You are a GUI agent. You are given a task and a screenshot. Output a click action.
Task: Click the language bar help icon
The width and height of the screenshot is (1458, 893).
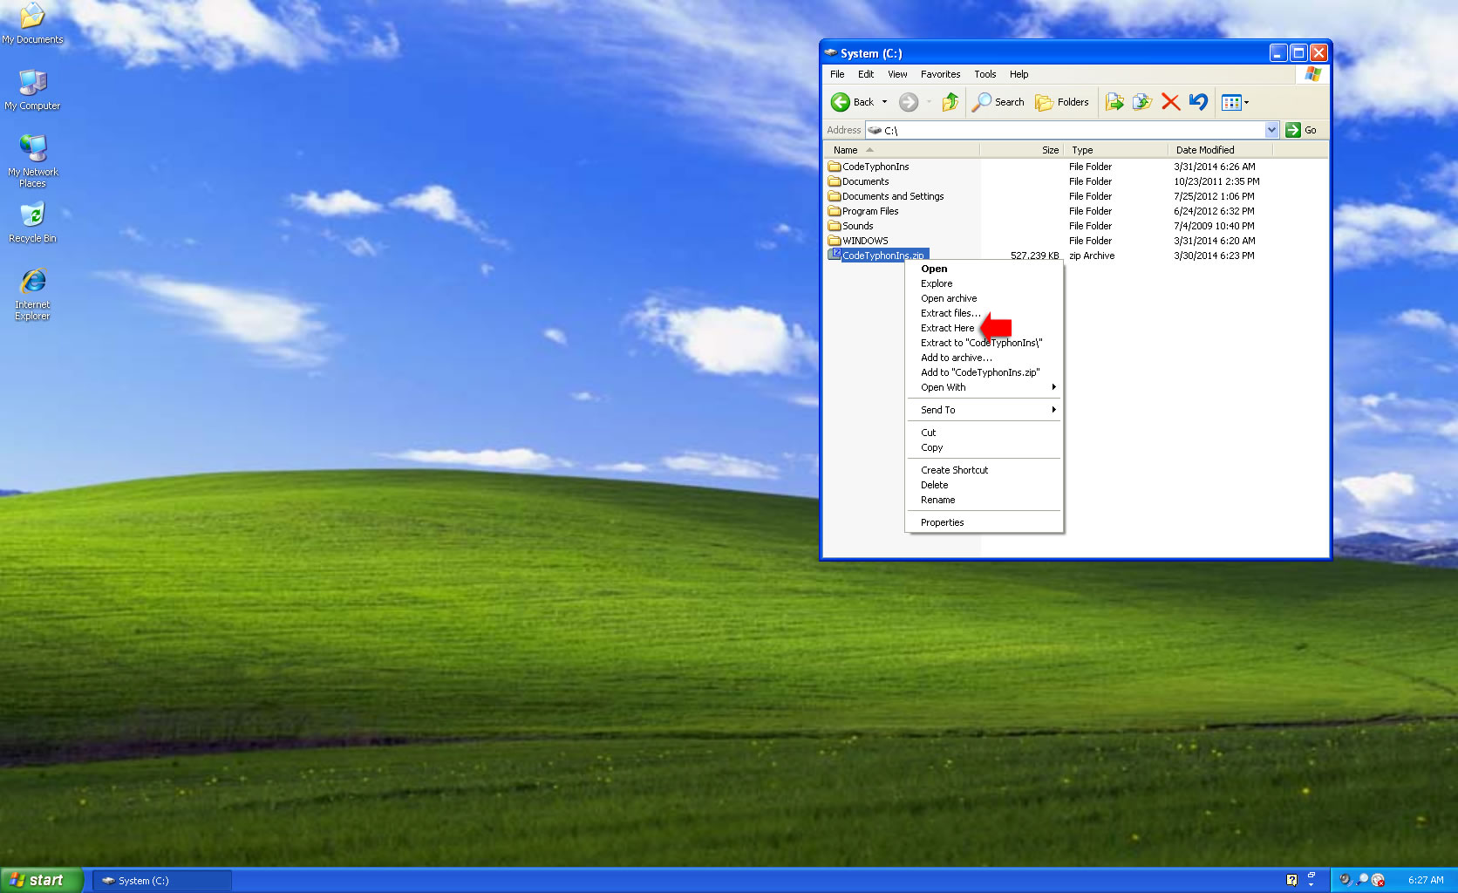pyautogui.click(x=1291, y=880)
